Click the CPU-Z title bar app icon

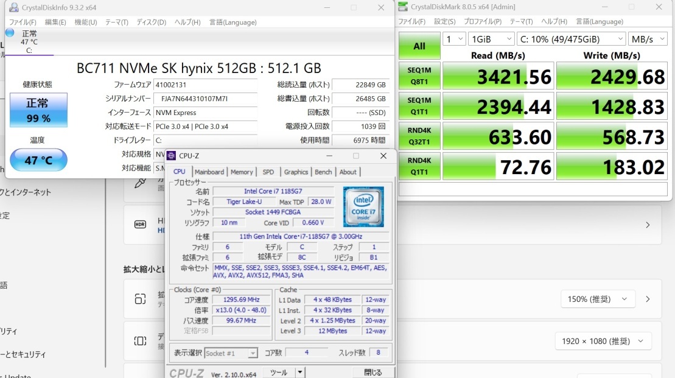[x=171, y=156]
